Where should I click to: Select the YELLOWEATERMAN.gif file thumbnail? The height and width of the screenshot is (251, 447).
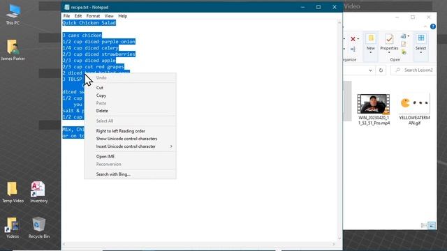(x=414, y=109)
